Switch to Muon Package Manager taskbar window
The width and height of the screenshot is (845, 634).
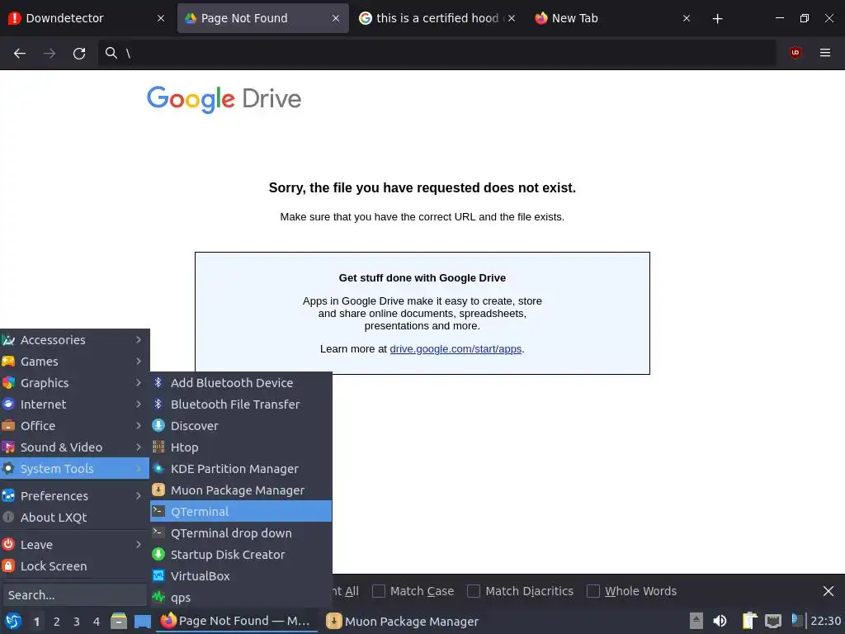click(x=403, y=622)
